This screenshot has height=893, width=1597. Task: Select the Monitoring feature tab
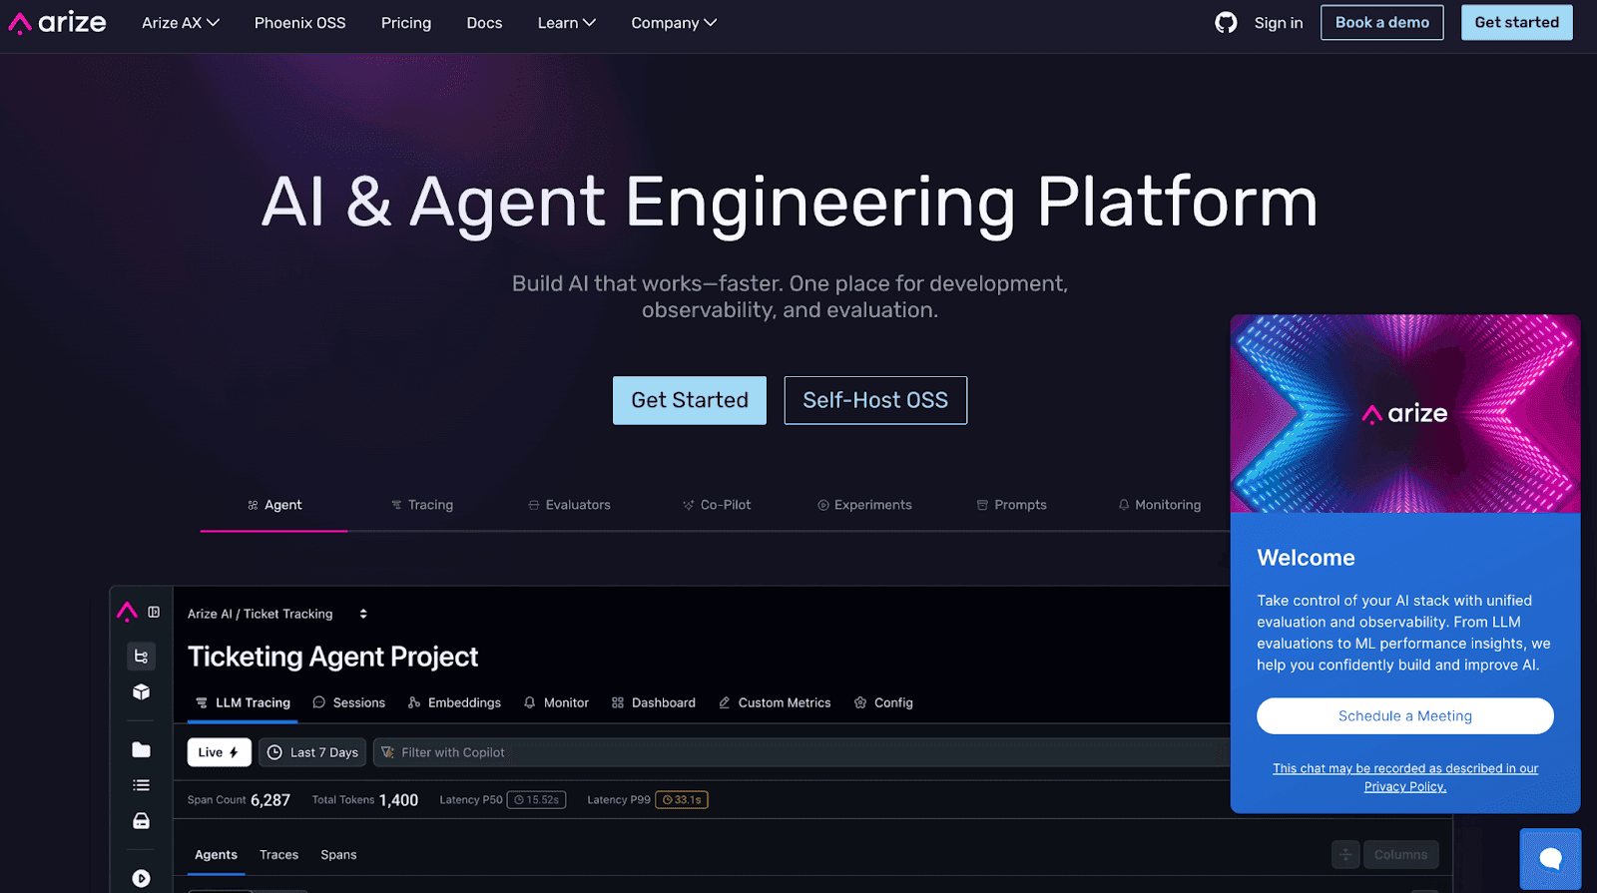[1159, 505]
